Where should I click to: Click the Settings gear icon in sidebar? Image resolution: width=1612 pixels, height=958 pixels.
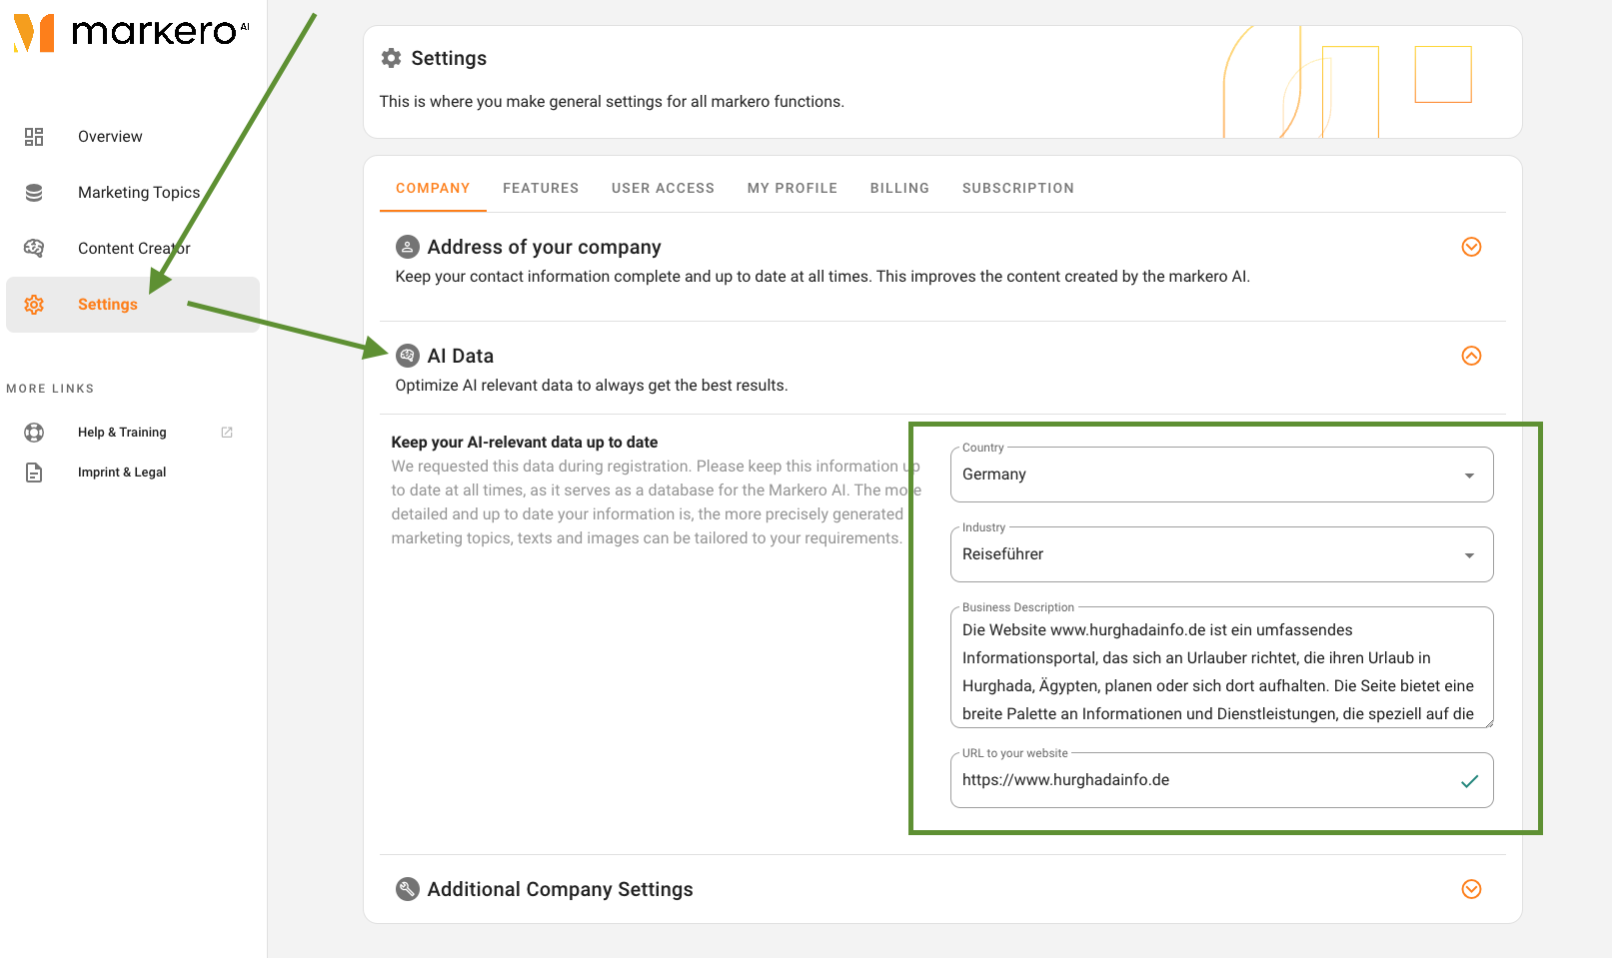(34, 305)
